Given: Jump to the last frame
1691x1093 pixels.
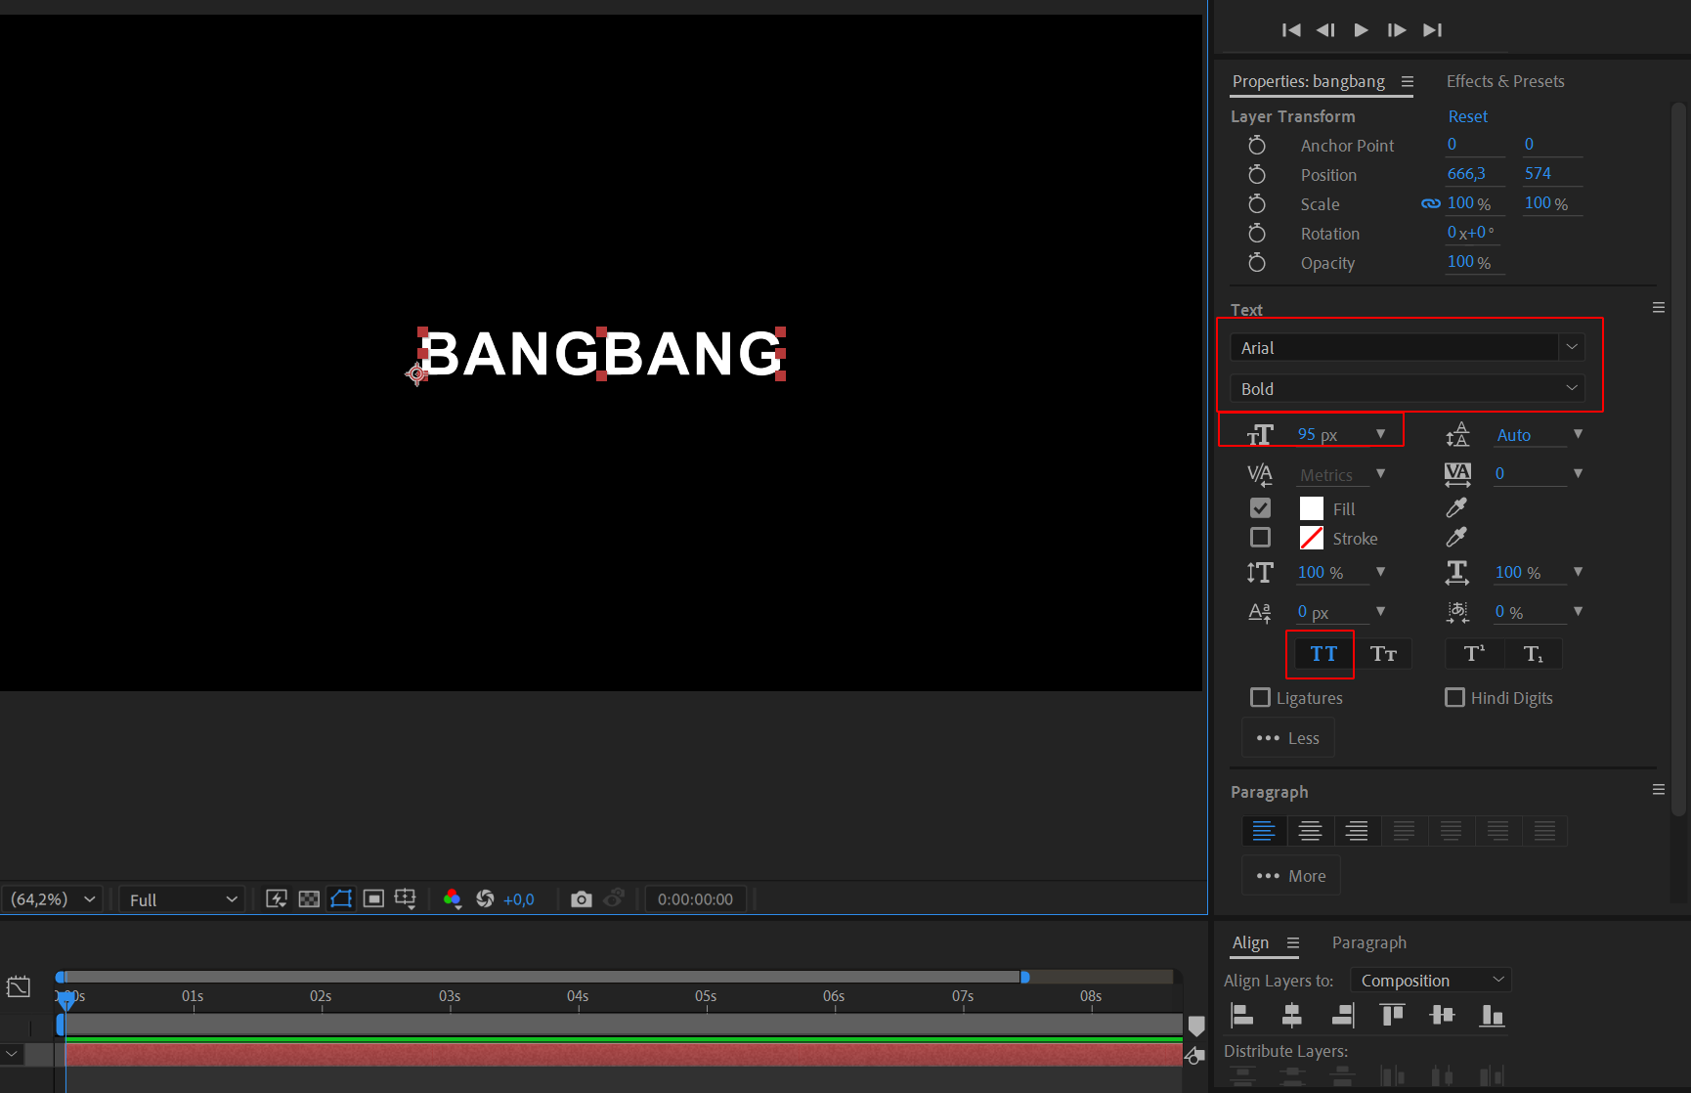Looking at the screenshot, I should click(x=1432, y=30).
